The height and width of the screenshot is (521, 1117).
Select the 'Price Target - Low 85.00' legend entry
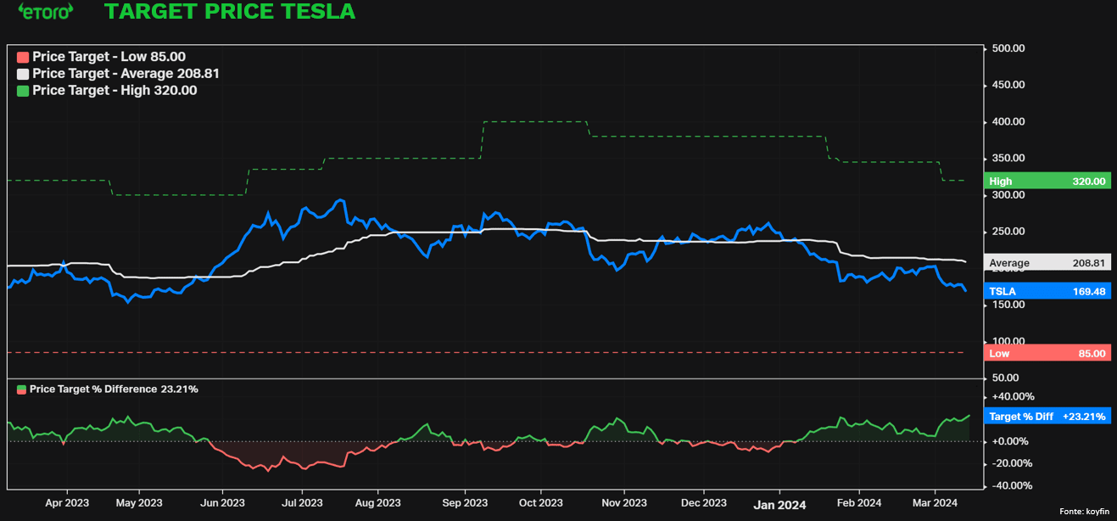click(102, 57)
